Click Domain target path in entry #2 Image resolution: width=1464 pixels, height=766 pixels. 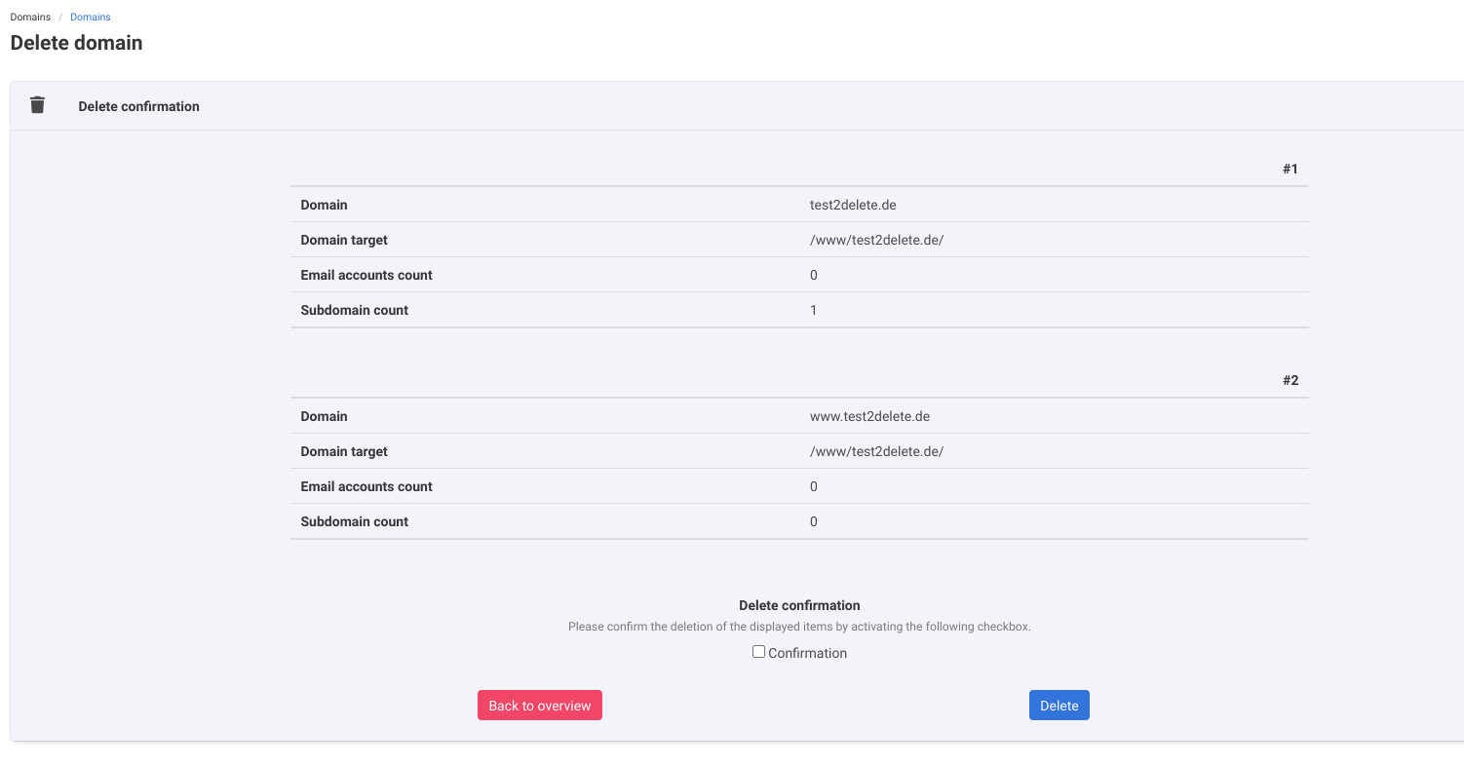876,451
